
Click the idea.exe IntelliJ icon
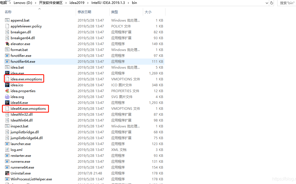(7, 73)
